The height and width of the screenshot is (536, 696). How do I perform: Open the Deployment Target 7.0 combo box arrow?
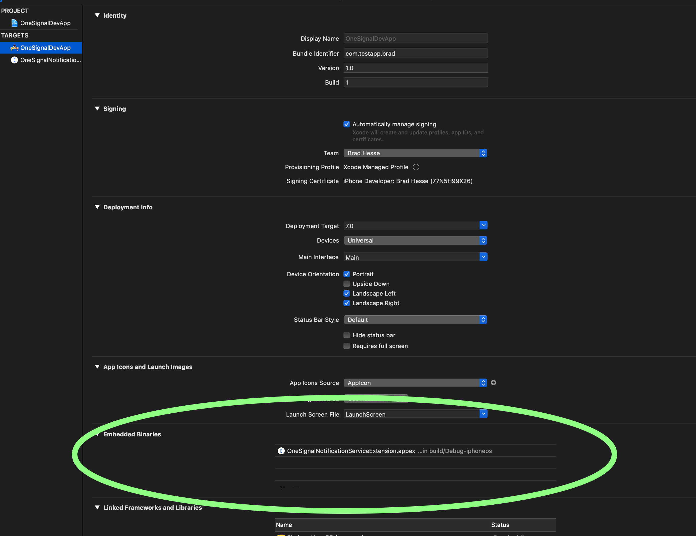483,225
